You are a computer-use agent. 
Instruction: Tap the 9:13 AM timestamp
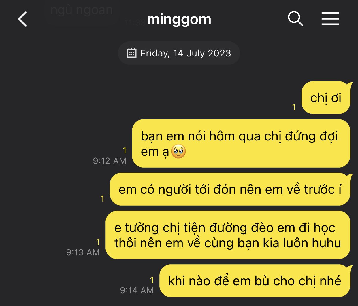click(83, 252)
